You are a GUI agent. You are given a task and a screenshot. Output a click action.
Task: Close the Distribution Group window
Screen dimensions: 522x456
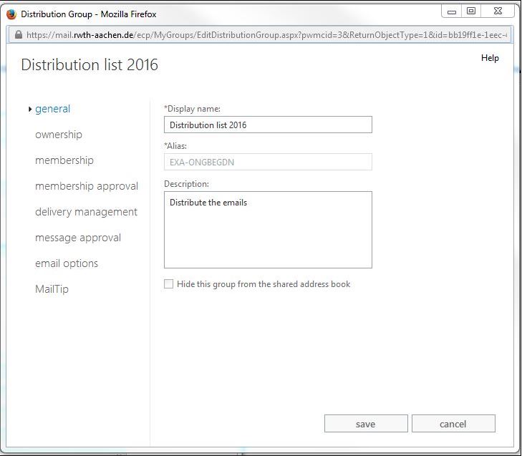498,11
